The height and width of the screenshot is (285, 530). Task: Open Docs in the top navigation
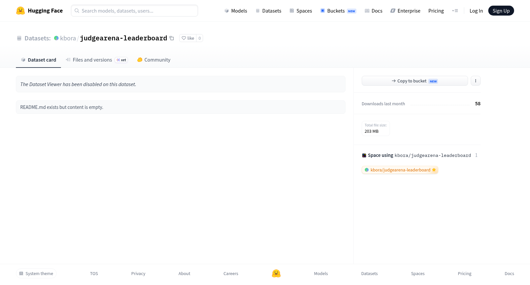373,11
